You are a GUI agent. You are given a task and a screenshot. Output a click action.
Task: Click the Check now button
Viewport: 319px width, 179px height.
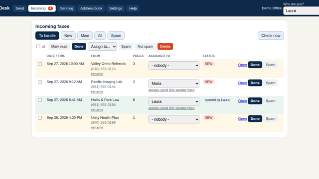pos(271,35)
